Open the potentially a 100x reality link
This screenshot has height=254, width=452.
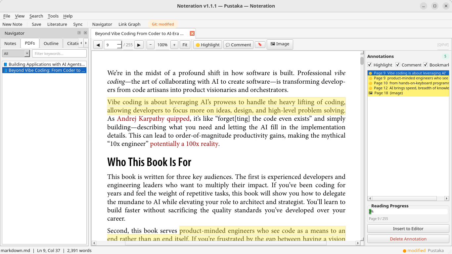click(x=184, y=144)
